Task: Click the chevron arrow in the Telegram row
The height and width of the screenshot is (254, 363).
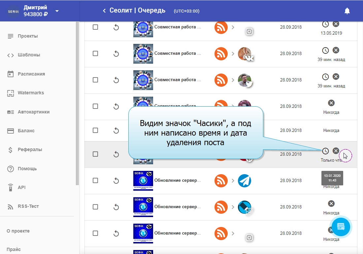Action: 233,180
